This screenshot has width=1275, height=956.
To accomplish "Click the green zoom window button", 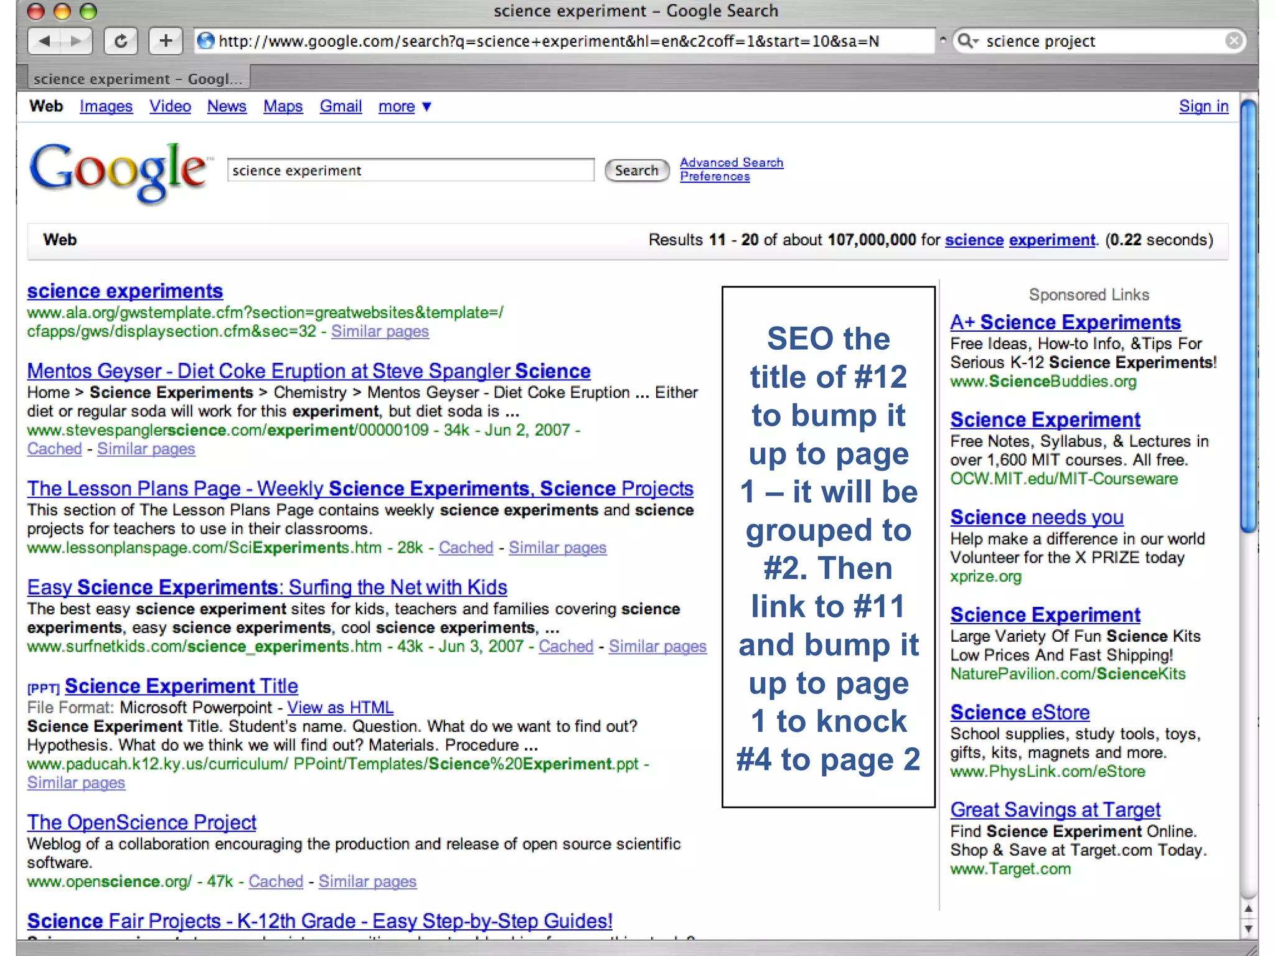I will tap(88, 11).
